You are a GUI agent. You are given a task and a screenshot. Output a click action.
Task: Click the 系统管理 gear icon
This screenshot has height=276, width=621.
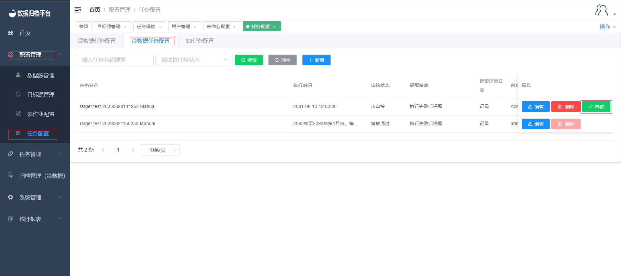point(11,197)
